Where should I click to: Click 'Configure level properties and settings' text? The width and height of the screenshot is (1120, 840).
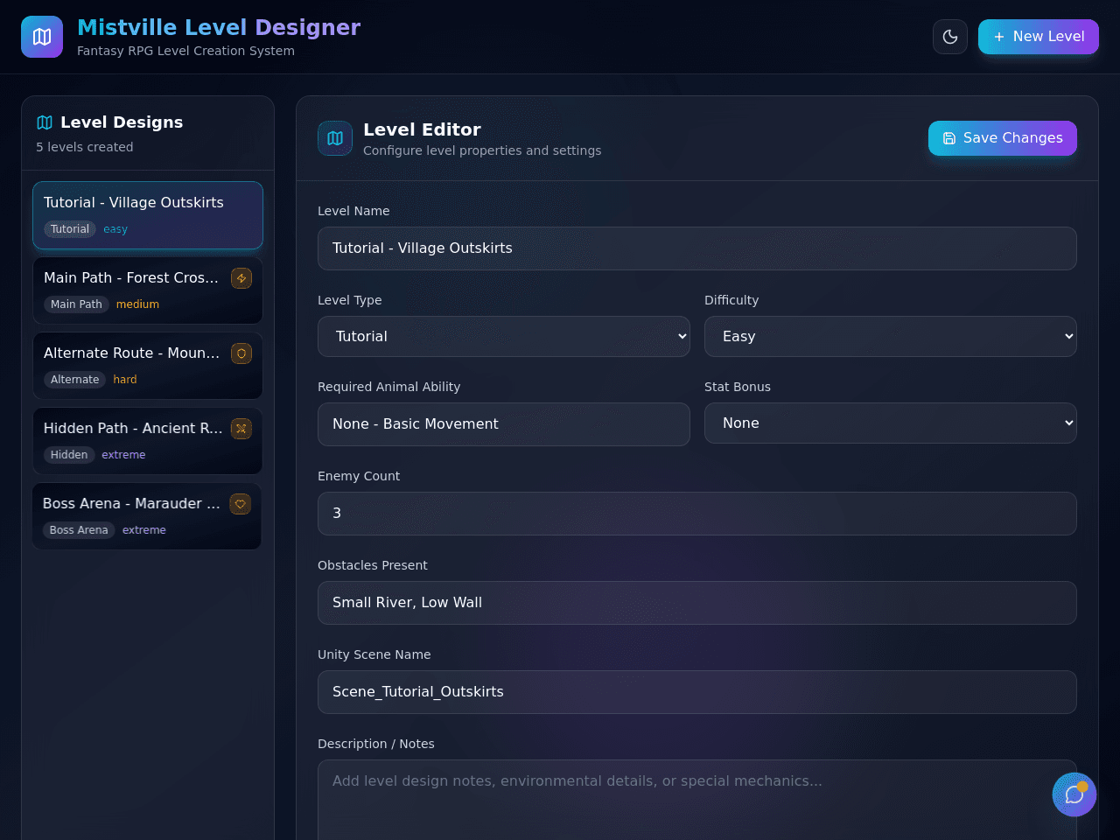(482, 150)
